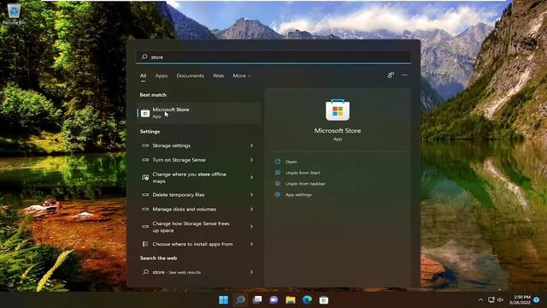Open Microsoft Store from the taskbar
The image size is (547, 308).
[x=324, y=300]
